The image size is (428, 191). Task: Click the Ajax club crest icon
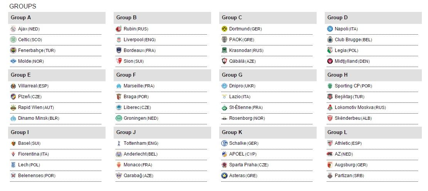(x=13, y=29)
